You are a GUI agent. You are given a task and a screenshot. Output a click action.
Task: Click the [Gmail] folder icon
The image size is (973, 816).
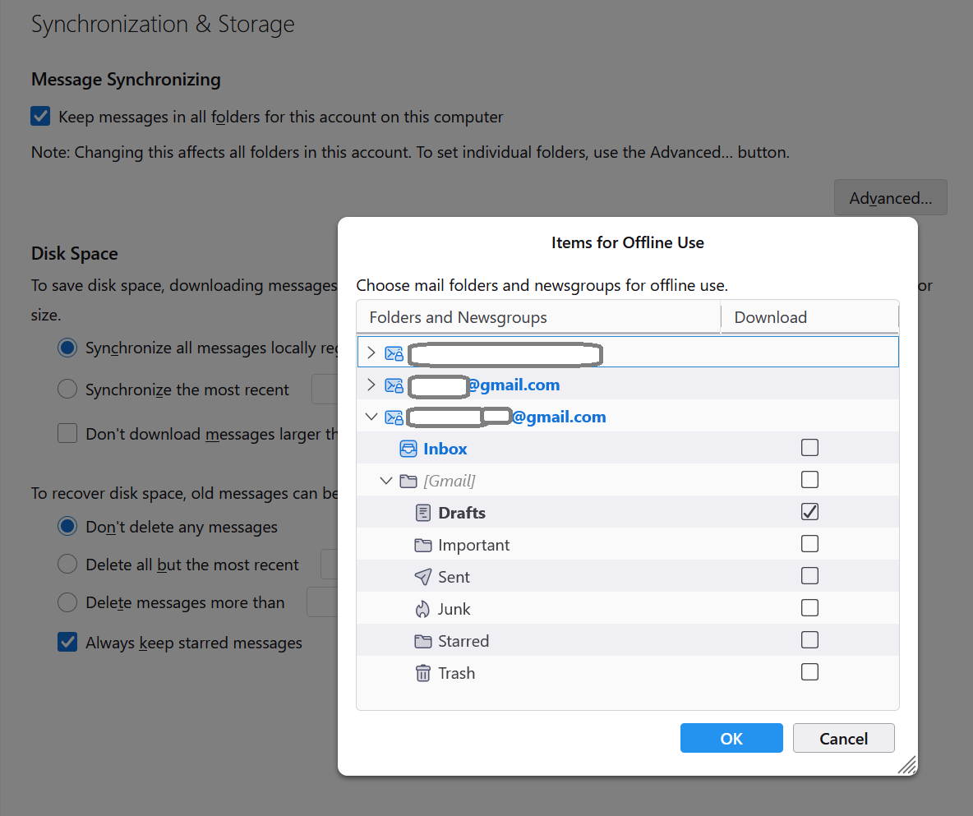click(408, 481)
